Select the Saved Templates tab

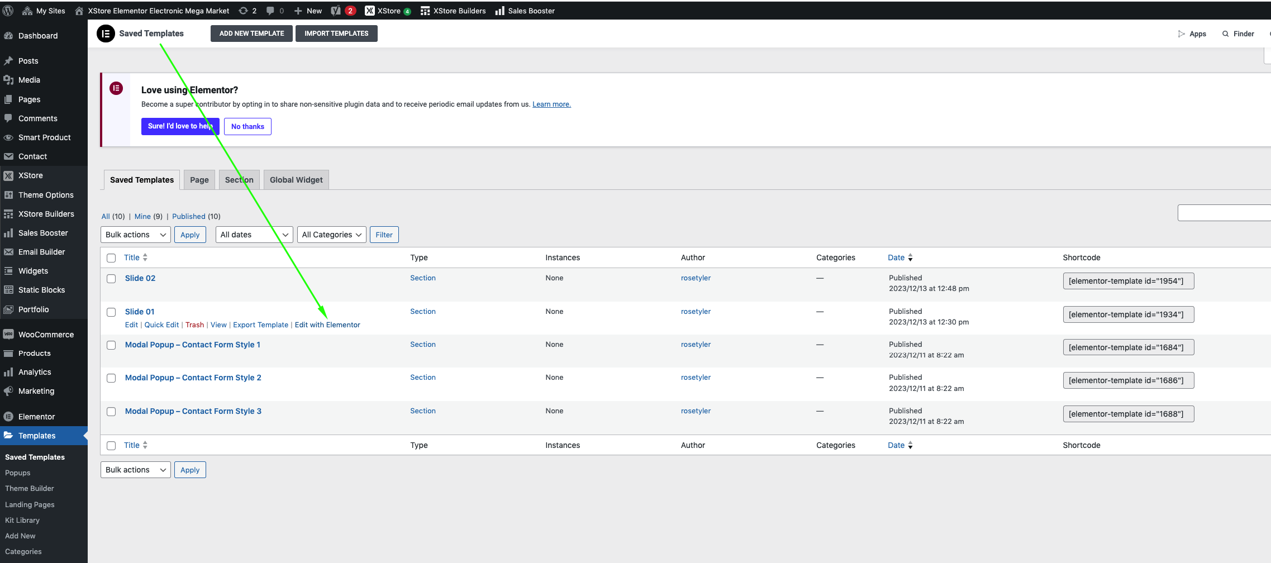(142, 180)
